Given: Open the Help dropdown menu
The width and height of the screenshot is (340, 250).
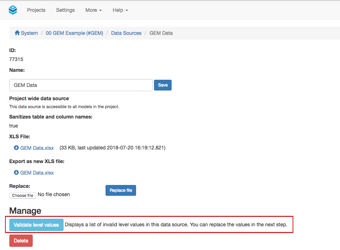Looking at the screenshot, I should click(x=120, y=10).
